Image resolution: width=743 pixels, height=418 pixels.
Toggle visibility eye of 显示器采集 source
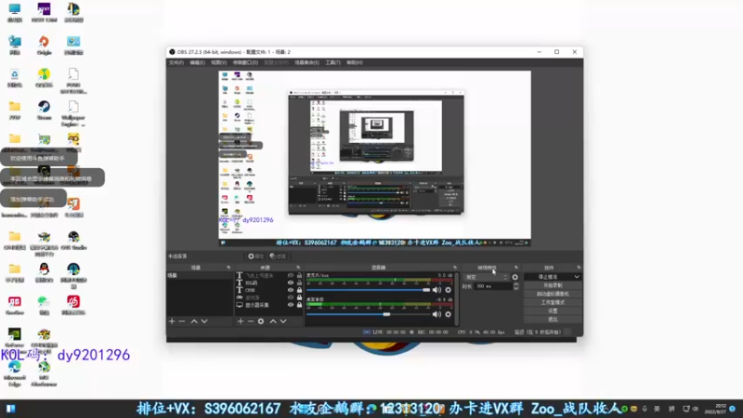tap(291, 305)
